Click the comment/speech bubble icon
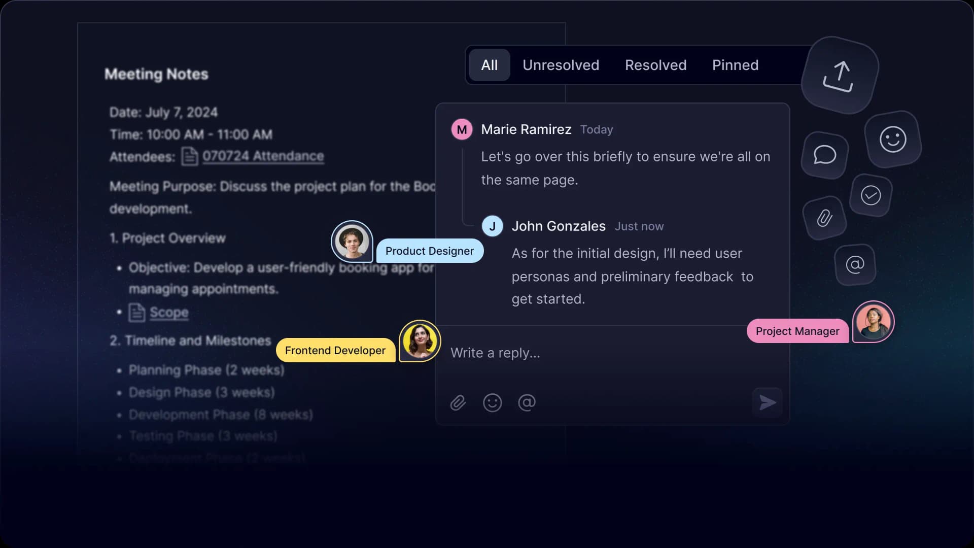Screen dimensions: 974x548 coord(824,155)
